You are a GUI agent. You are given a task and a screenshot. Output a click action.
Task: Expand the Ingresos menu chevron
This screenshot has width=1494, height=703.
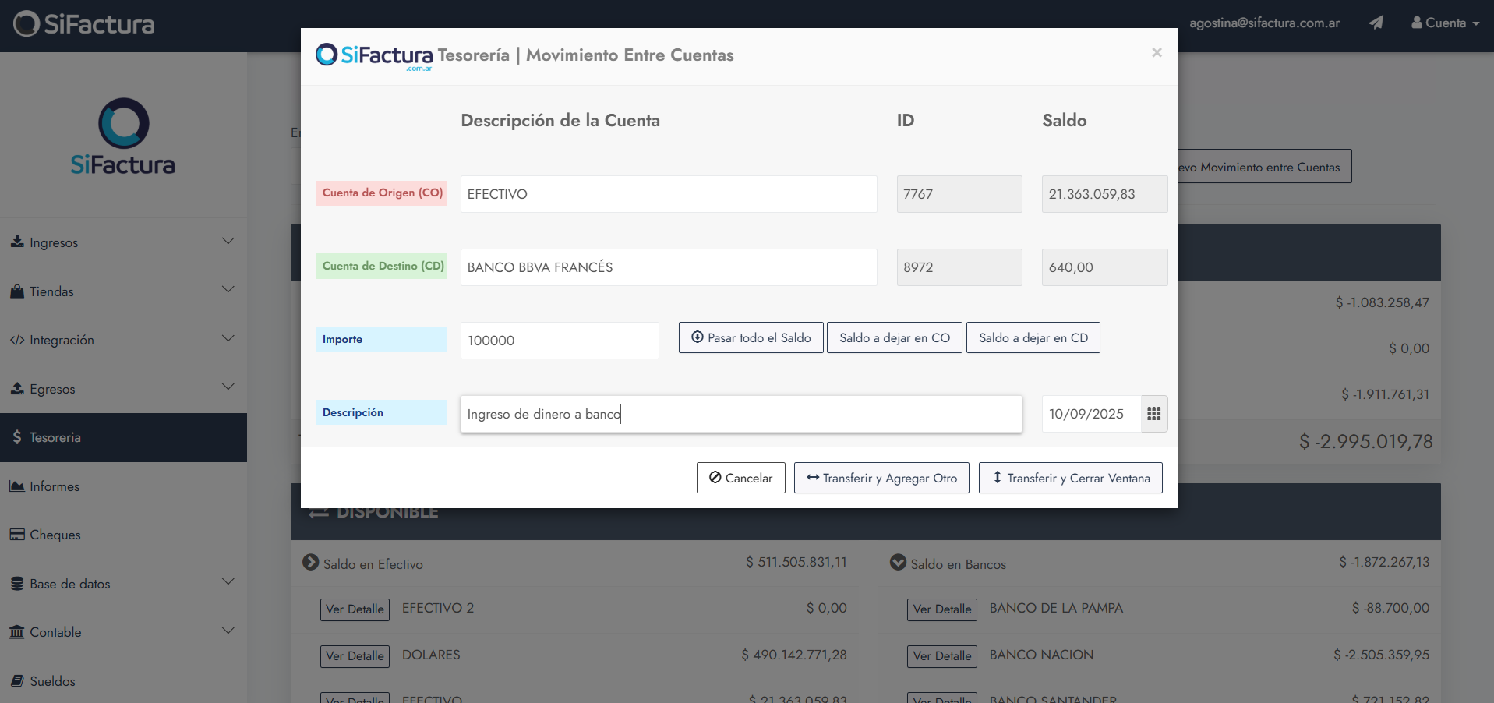[228, 242]
